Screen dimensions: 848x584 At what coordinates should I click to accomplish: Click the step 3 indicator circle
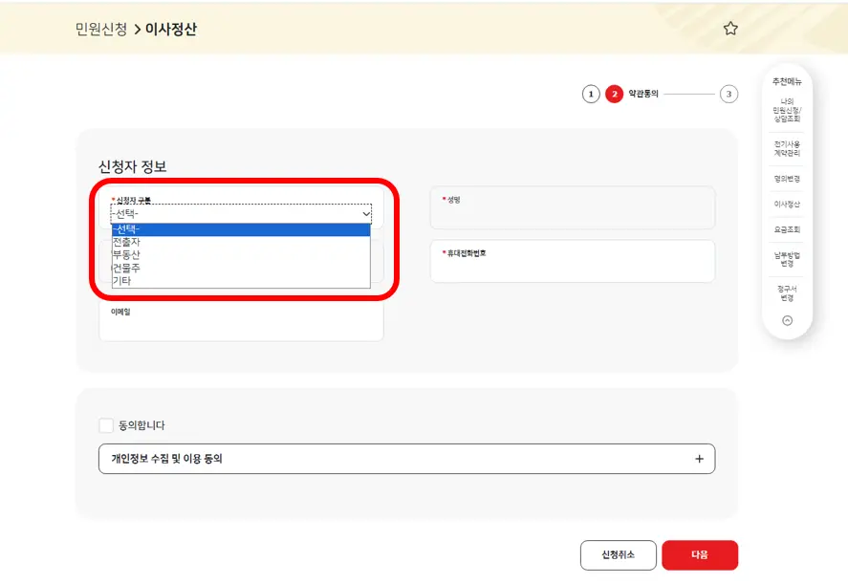pos(729,94)
